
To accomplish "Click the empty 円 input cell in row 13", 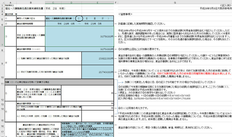I will (87, 104).
